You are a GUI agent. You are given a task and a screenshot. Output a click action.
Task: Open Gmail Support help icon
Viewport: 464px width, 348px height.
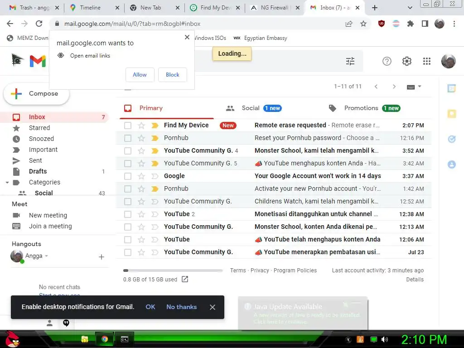coord(387,61)
